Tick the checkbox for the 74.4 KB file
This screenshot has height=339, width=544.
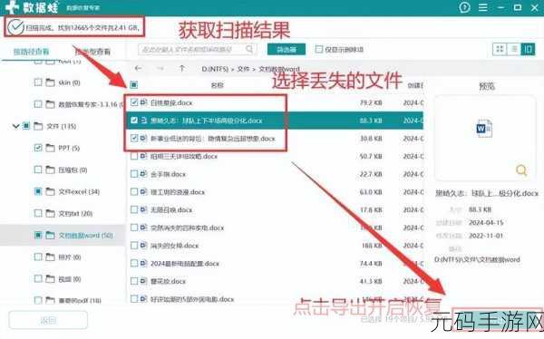134,263
